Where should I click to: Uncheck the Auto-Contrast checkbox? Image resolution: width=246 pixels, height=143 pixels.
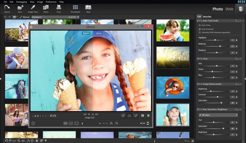(x=200, y=29)
